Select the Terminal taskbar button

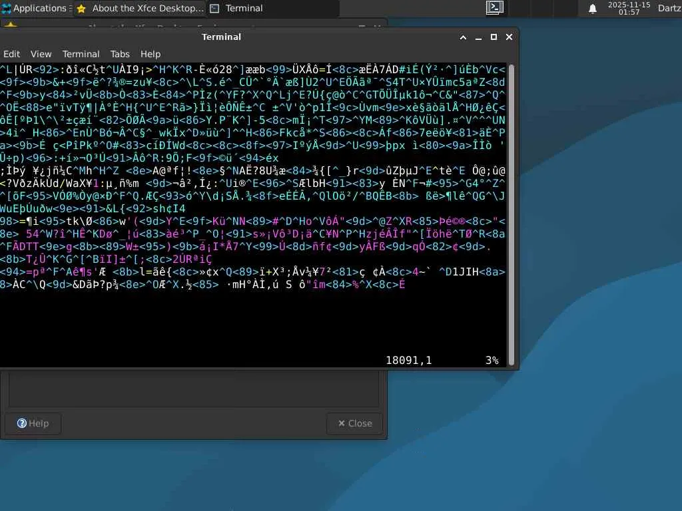coord(272,8)
